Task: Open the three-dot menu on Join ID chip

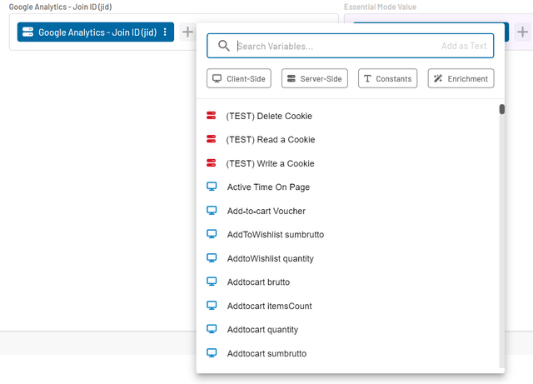Action: click(x=165, y=32)
